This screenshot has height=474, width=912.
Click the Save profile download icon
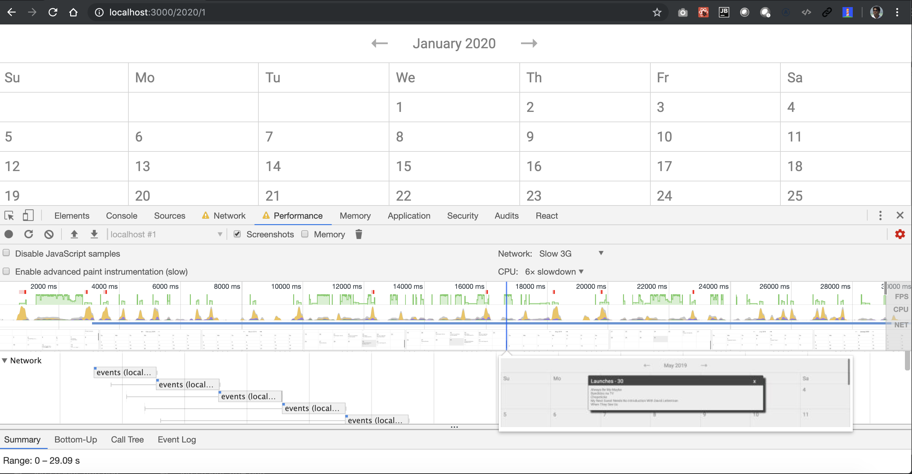(94, 234)
